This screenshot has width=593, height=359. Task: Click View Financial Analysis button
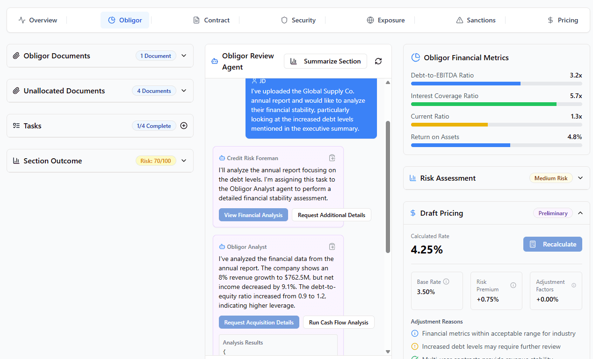(253, 215)
